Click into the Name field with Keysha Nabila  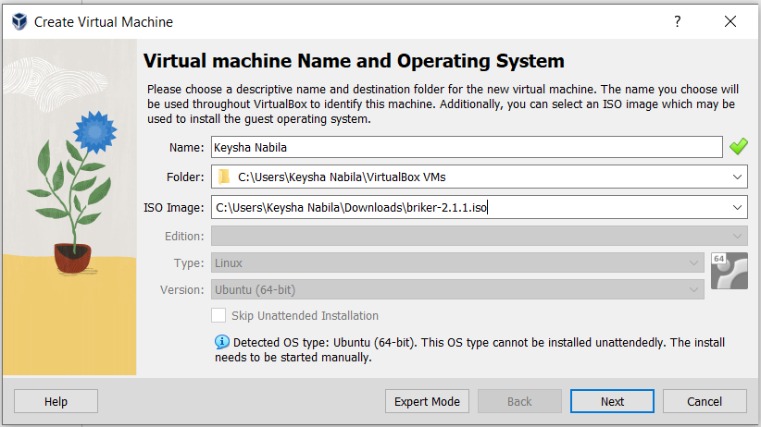467,147
